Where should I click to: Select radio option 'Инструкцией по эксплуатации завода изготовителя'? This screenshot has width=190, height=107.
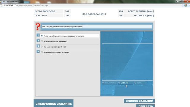pyautogui.click(x=42, y=36)
